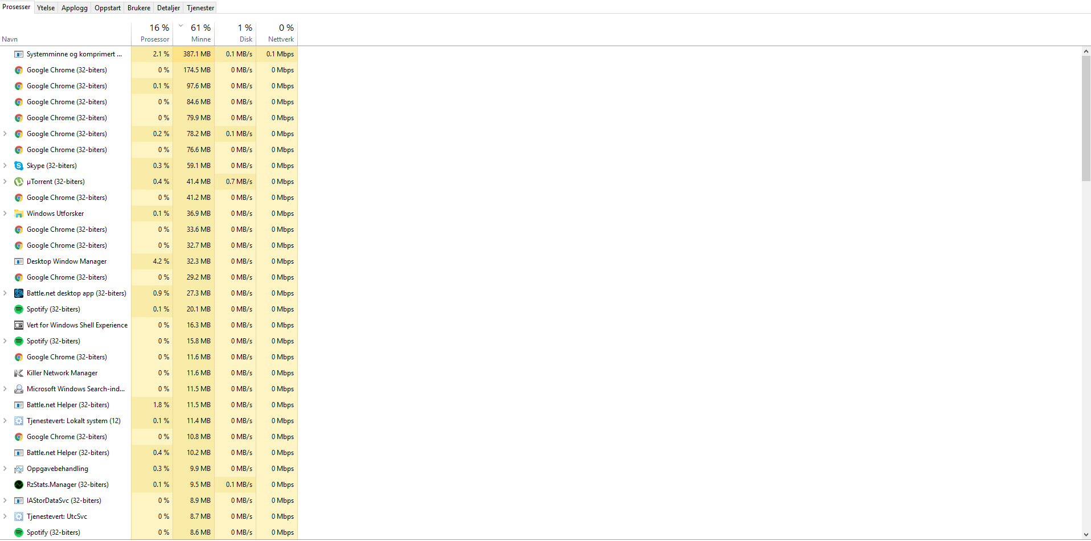Click the Chrome icon in the 97.6 MB row
The width and height of the screenshot is (1091, 541).
coord(19,86)
